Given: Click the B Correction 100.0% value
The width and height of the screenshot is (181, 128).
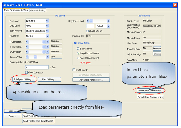Looking at the screenshot, I should point(57,51).
